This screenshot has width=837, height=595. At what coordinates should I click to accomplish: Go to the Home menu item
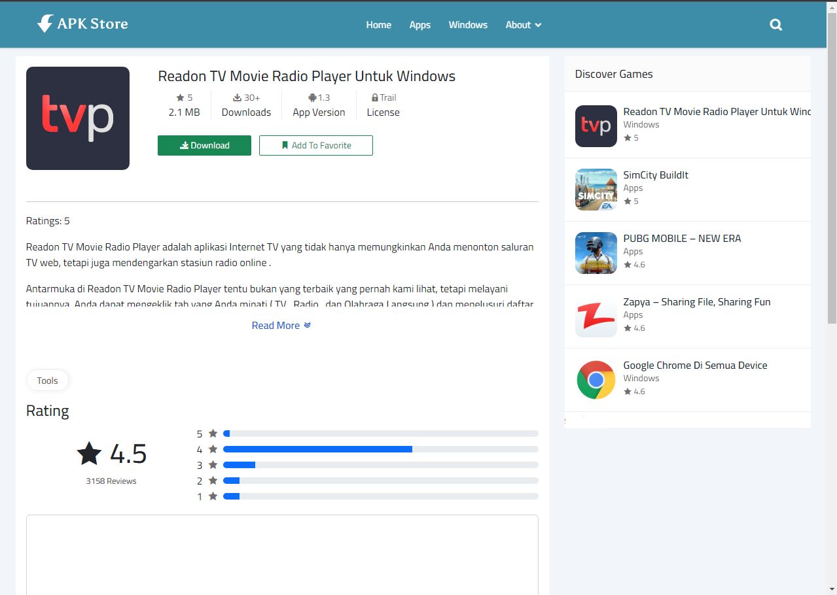click(x=378, y=25)
